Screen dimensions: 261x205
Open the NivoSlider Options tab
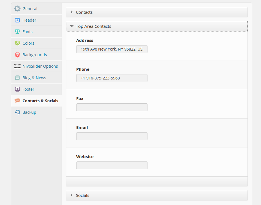(40, 66)
